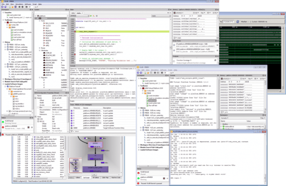Click the stop square icon beside platform.ARM926 in Status

[x=28, y=127]
